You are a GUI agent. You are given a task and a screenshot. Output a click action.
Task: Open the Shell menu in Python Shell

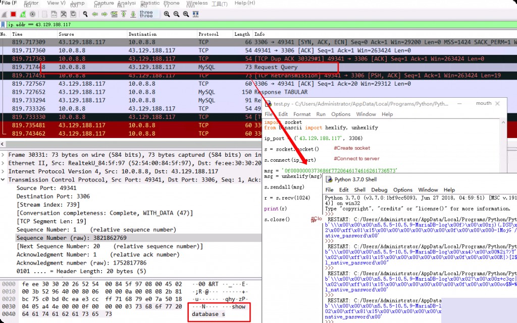click(x=359, y=190)
